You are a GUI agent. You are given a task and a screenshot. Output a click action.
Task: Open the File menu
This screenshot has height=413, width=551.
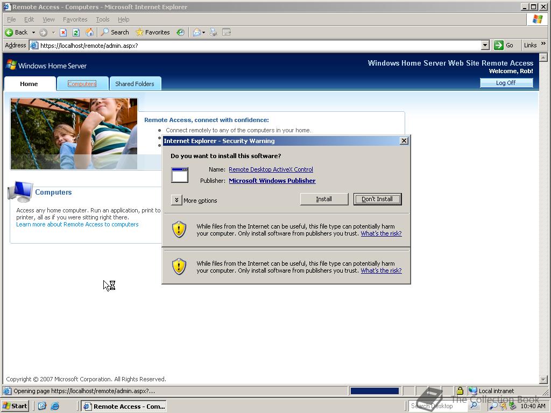click(11, 19)
